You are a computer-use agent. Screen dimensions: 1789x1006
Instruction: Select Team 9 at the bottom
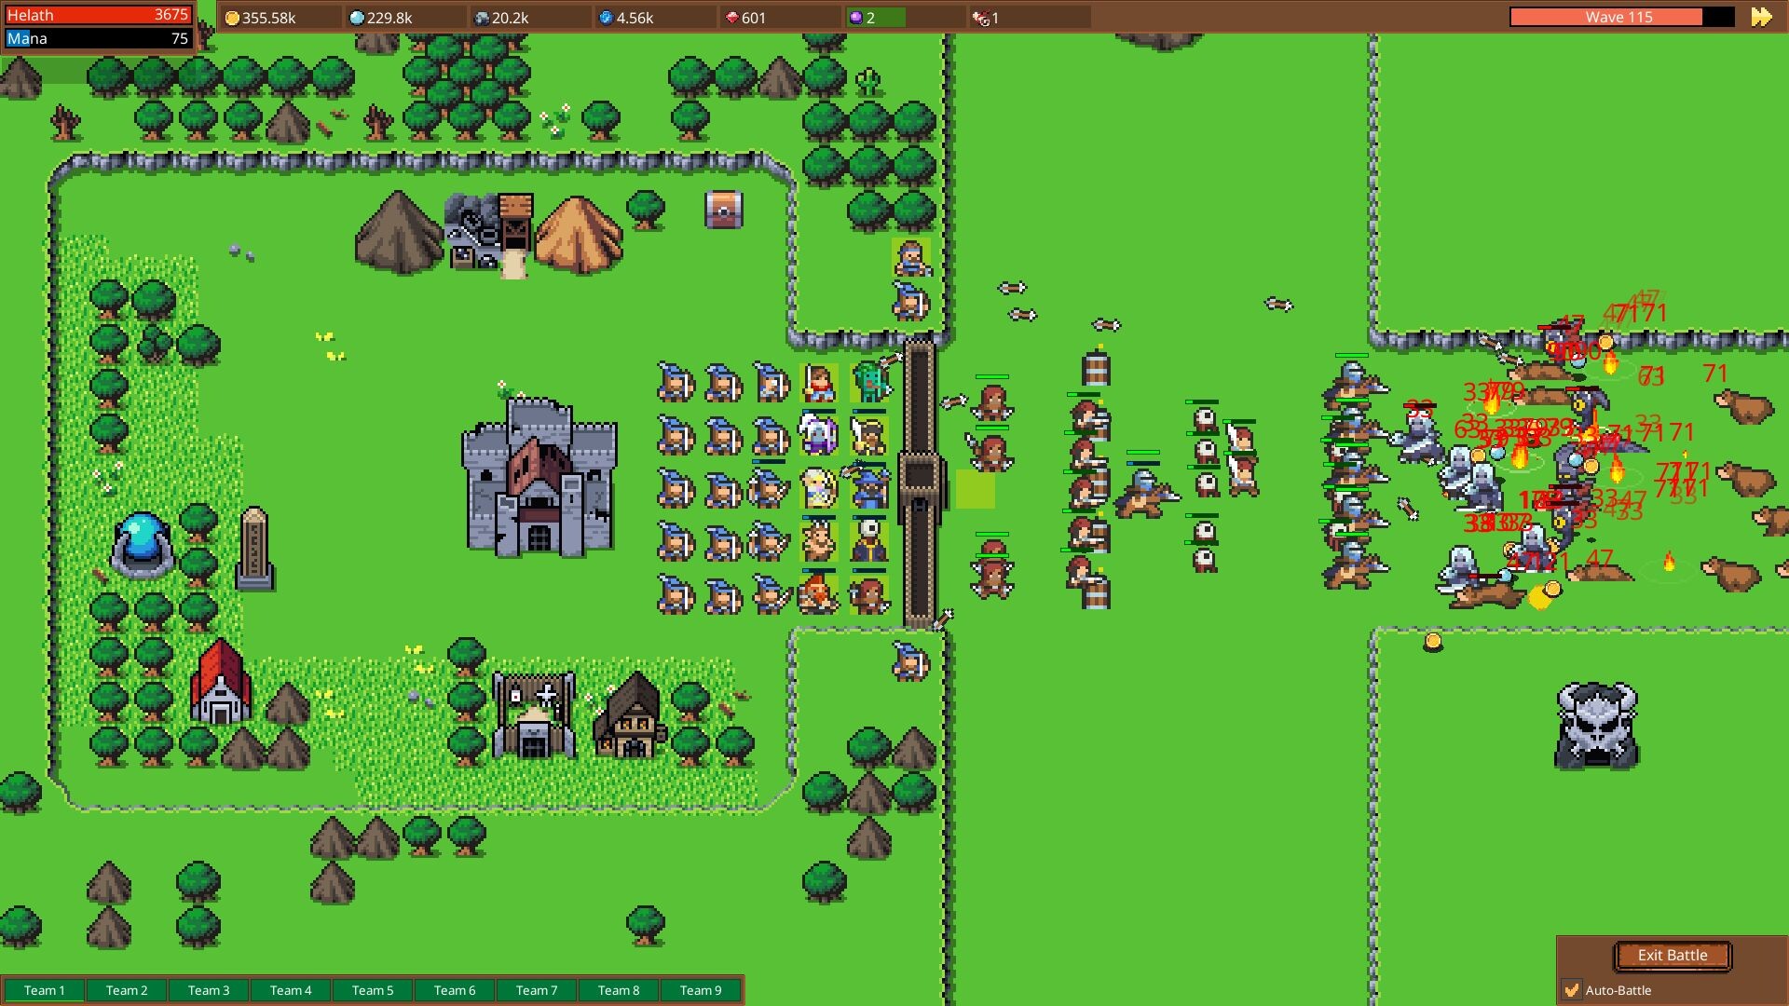tap(701, 990)
